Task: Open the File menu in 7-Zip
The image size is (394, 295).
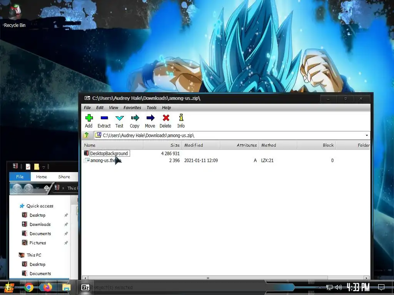Action: 87,108
